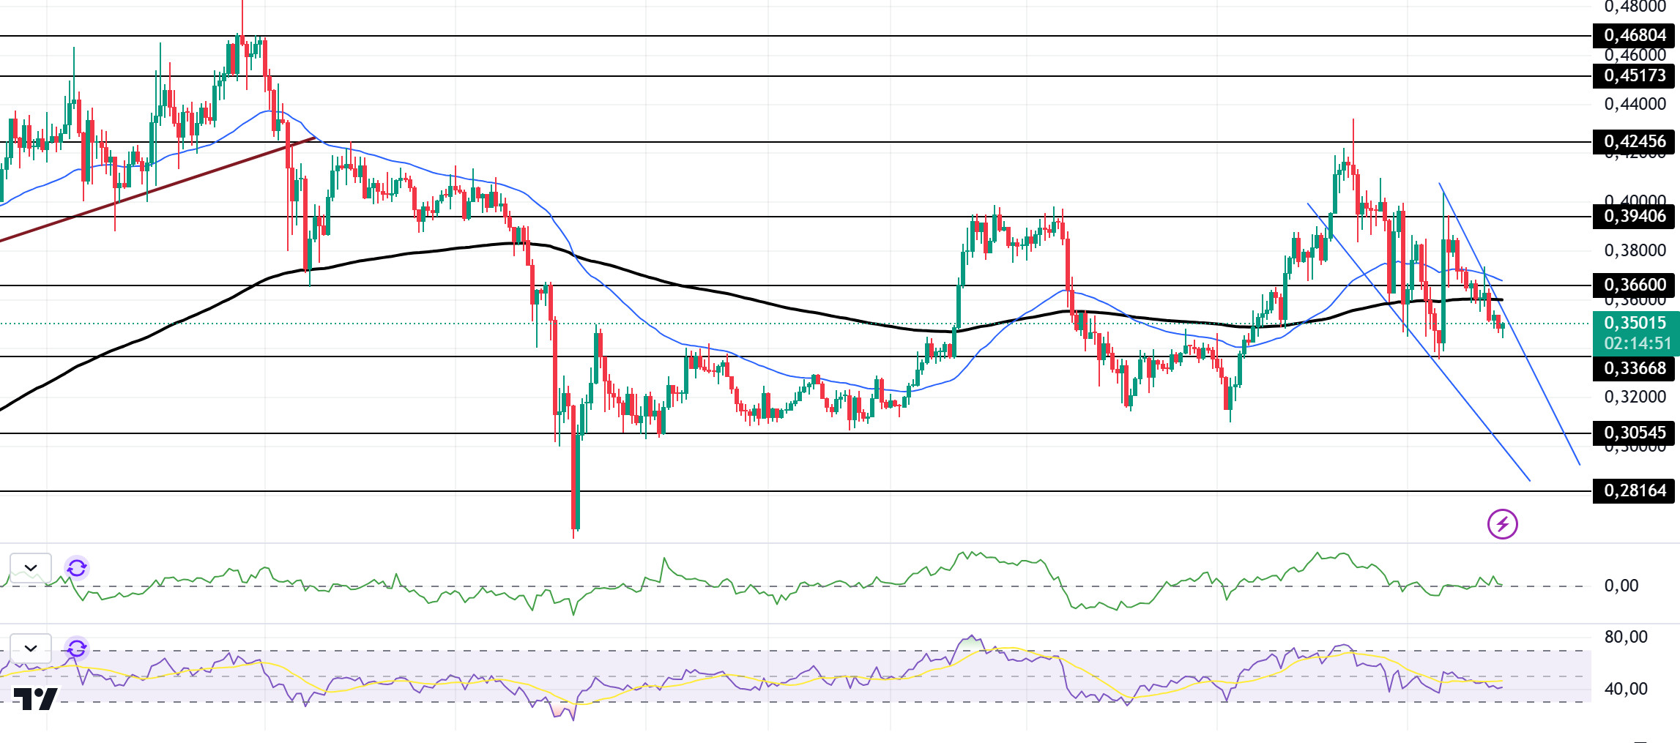Select the 0,45173 price level label
The width and height of the screenshot is (1680, 743).
coord(1634,75)
